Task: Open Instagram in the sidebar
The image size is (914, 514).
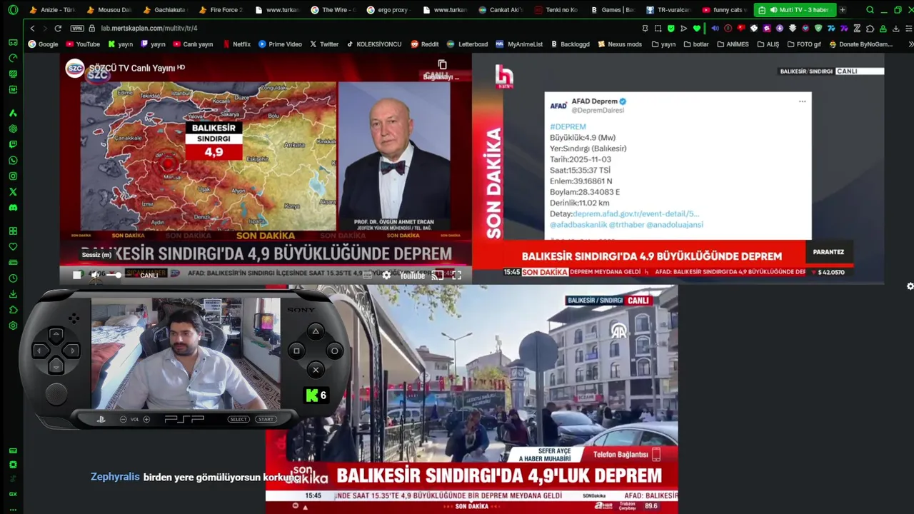Action: pos(13,176)
